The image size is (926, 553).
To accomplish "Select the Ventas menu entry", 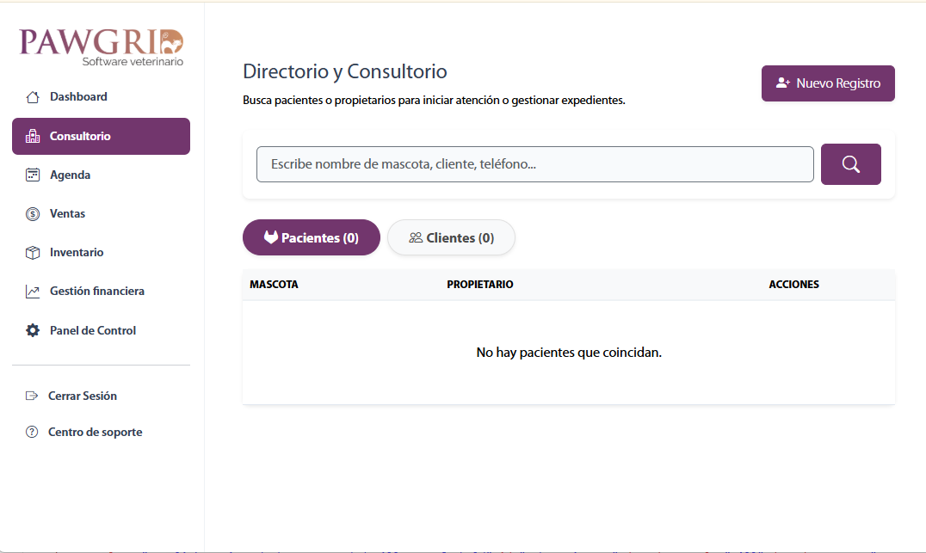I will [x=69, y=213].
